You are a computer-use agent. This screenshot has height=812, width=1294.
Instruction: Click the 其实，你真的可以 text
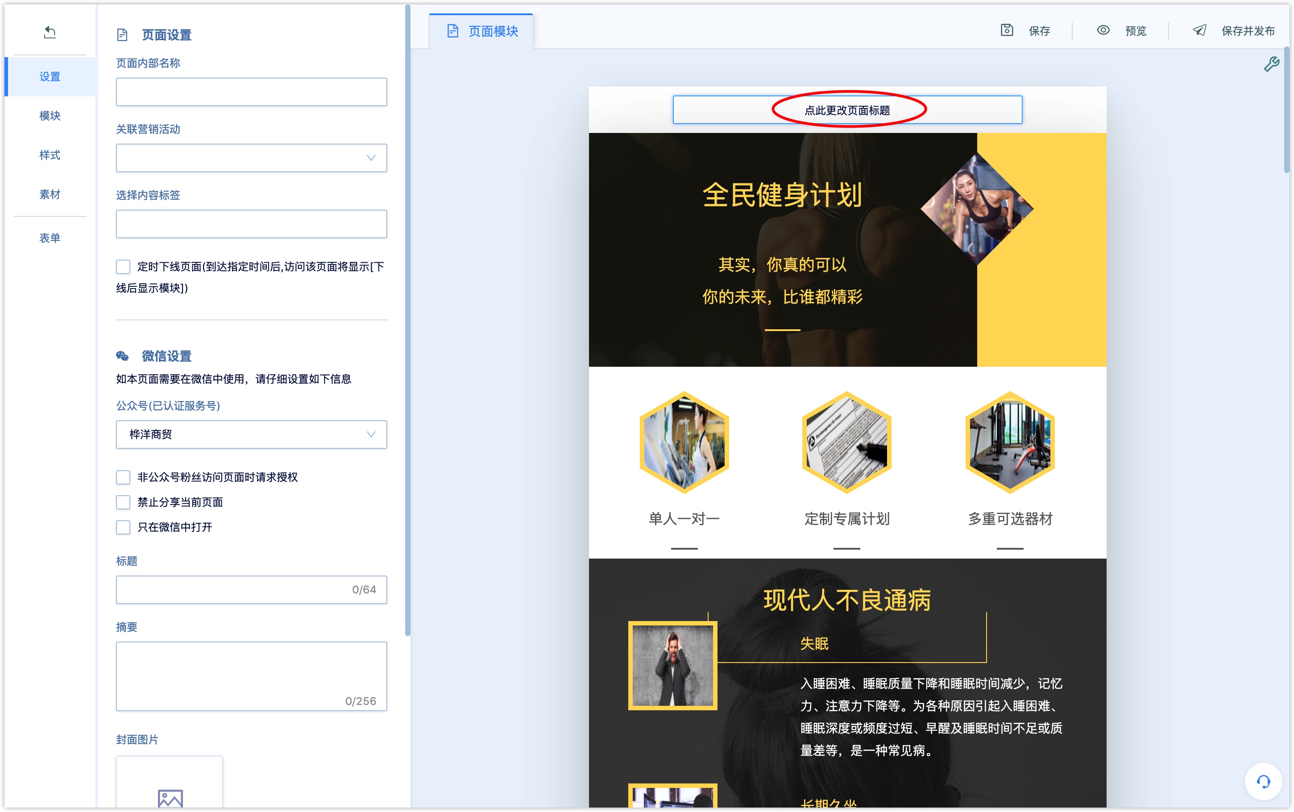click(x=782, y=264)
